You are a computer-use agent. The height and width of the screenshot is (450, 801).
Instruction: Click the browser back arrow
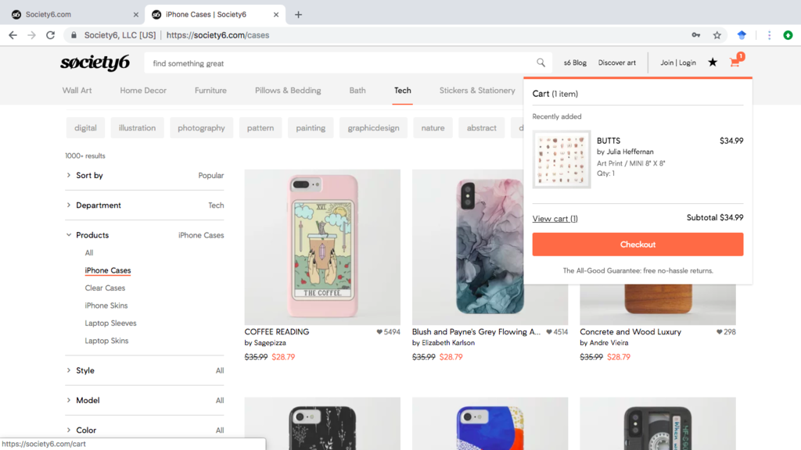[13, 35]
